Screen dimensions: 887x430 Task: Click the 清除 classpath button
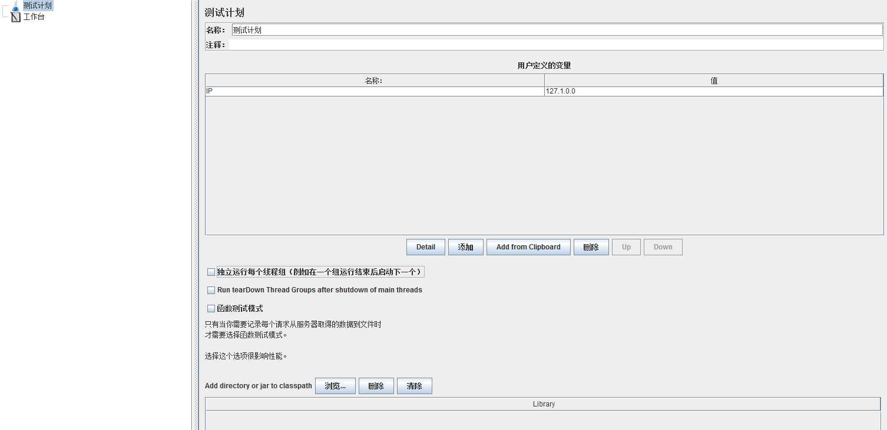[x=415, y=386]
